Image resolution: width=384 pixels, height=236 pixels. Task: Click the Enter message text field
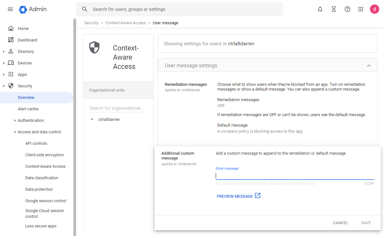pos(294,176)
